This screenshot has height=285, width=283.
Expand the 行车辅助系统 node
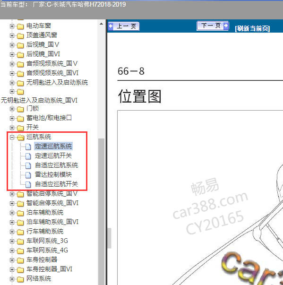[x=12, y=232]
